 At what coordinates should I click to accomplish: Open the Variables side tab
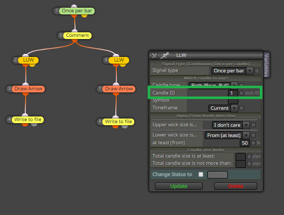click(267, 65)
